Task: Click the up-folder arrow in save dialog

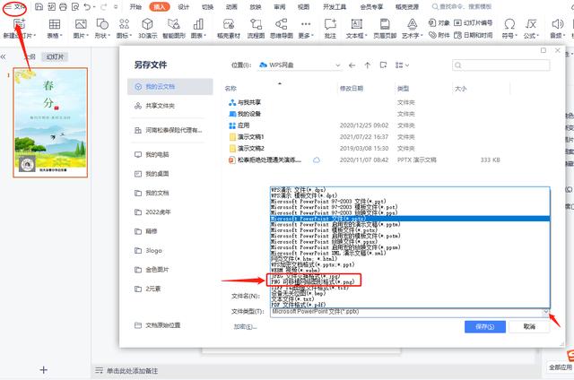Action: pyautogui.click(x=368, y=65)
